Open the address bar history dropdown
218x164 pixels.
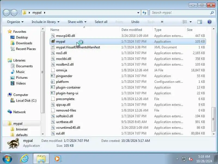(138, 13)
